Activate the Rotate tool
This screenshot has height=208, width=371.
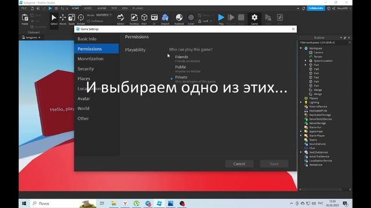coord(81,19)
